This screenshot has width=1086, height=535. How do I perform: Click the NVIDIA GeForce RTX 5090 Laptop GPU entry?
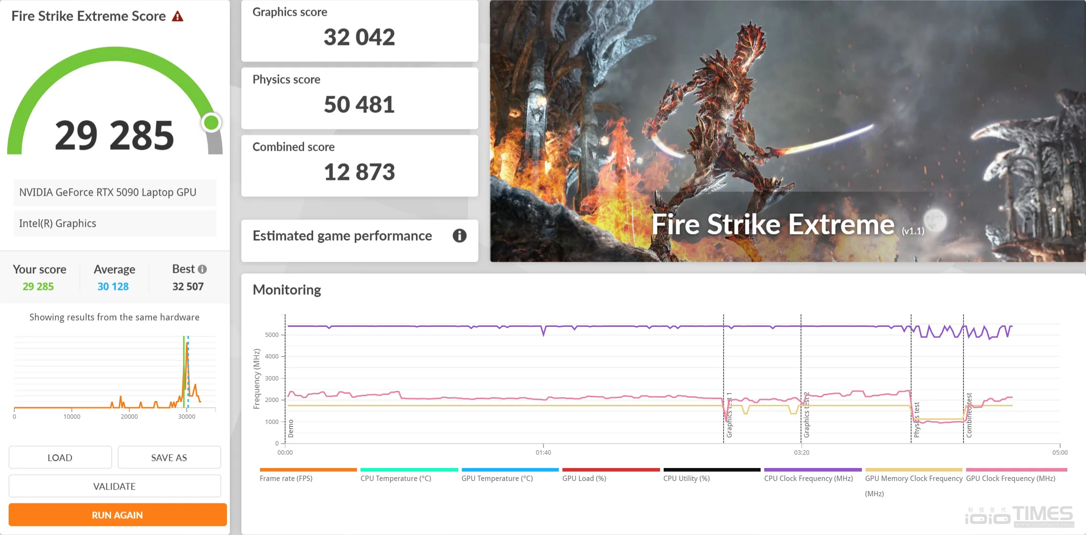tap(115, 192)
